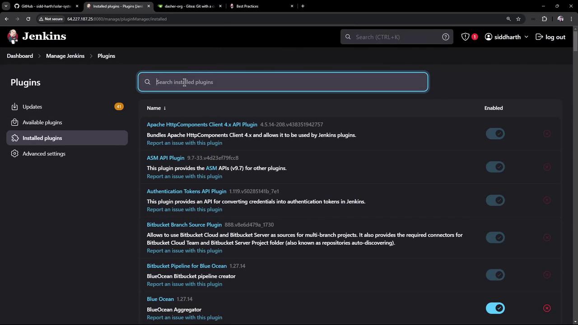Switch to the Best Practices browser tab
578x325 pixels.
(261, 6)
